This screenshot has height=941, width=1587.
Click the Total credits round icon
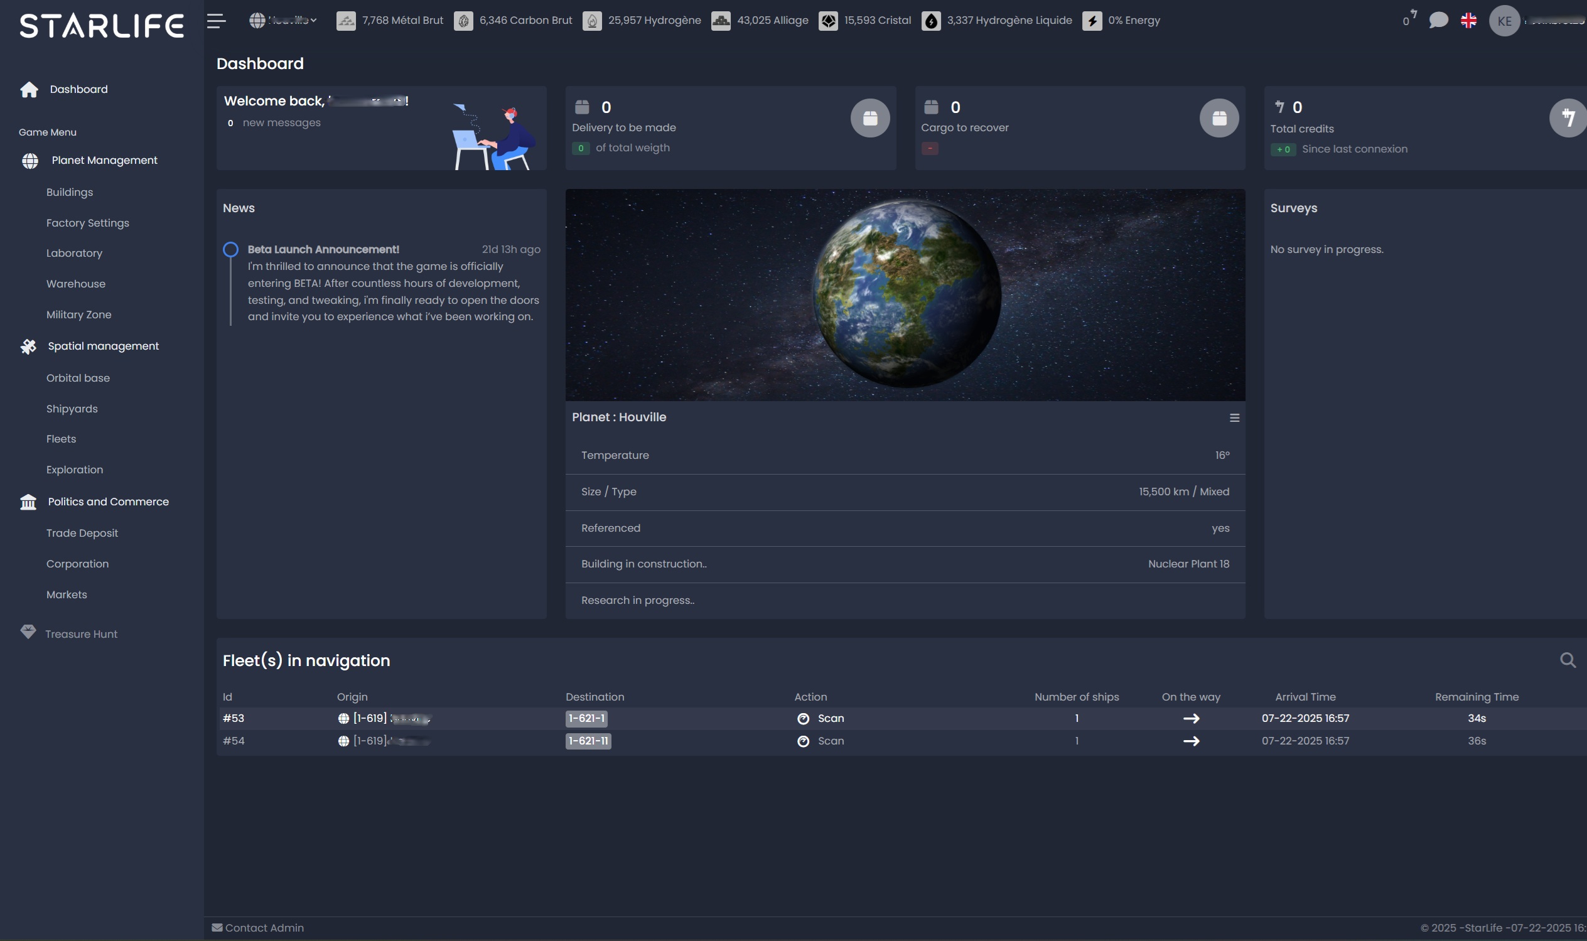(1569, 118)
